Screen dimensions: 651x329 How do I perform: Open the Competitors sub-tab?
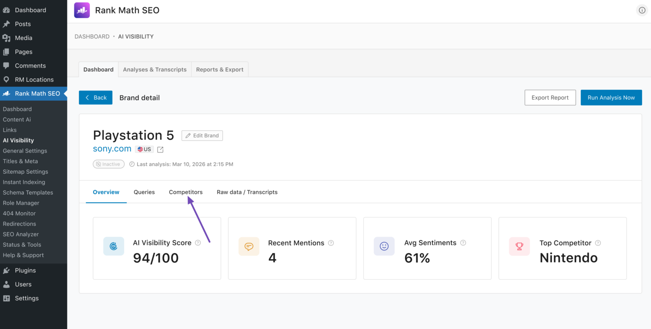[186, 192]
